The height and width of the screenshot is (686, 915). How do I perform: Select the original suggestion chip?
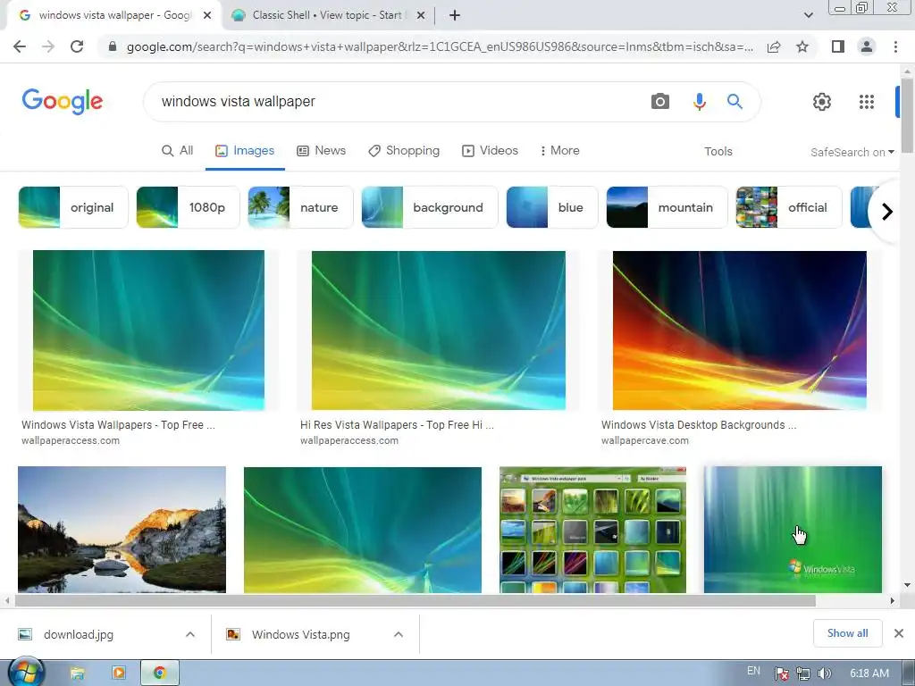point(73,207)
